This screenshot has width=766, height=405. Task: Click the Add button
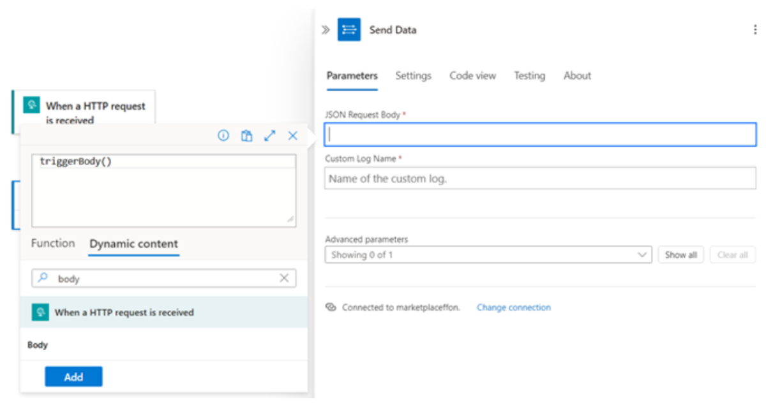tap(73, 377)
